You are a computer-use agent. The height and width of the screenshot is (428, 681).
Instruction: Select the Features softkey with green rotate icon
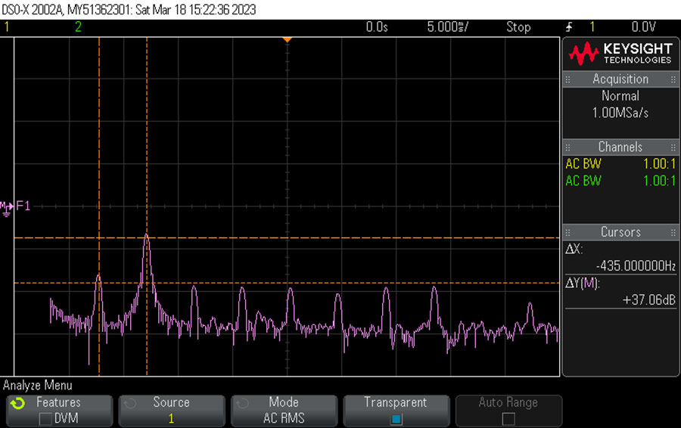coord(60,410)
